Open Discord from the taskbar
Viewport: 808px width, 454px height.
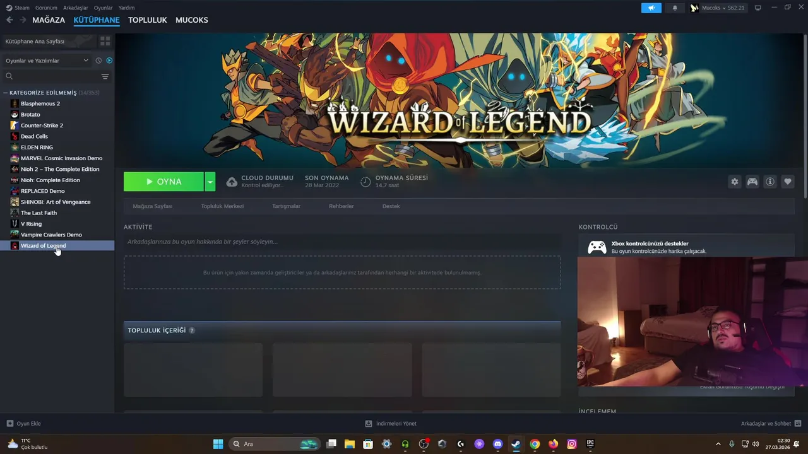coord(497,444)
